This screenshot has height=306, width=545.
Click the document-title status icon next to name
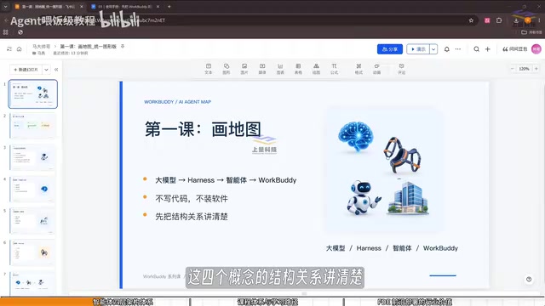(x=123, y=46)
